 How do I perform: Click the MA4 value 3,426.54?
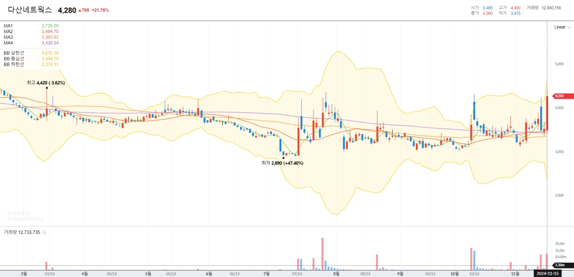coord(50,43)
